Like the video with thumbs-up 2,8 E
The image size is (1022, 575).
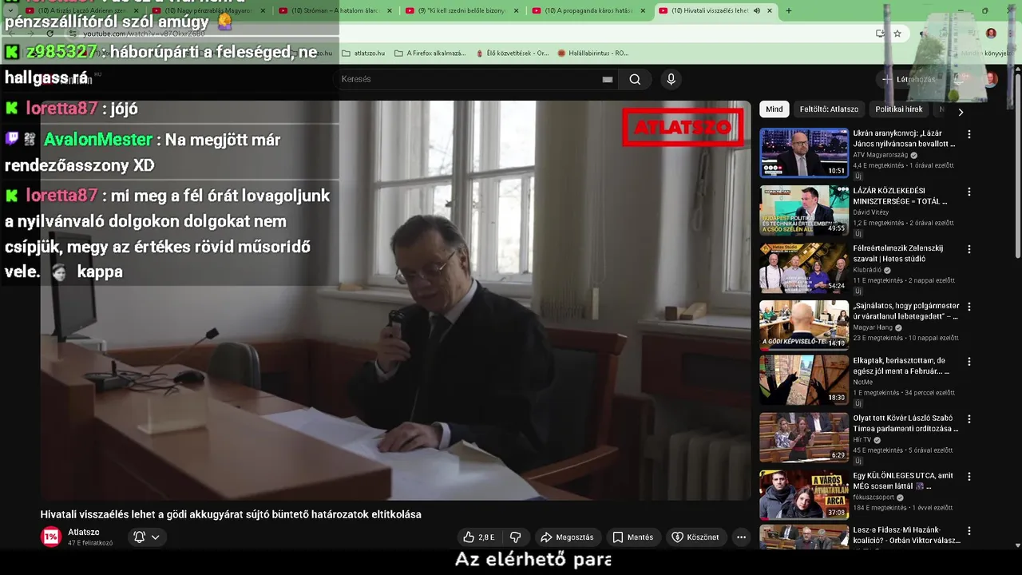(x=478, y=537)
